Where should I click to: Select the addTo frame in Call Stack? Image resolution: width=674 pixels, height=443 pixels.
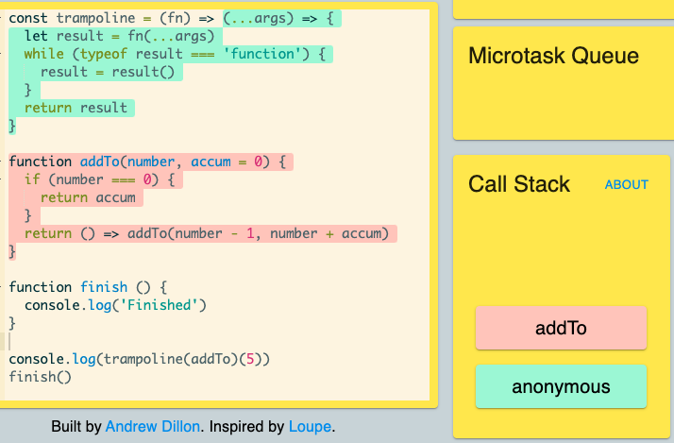click(561, 328)
